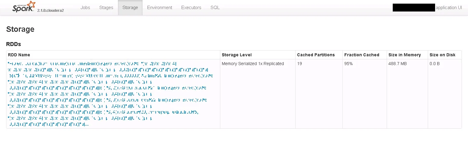This screenshot has height=145, width=468.
Task: Click the Cached Partitions column header
Action: pos(316,55)
